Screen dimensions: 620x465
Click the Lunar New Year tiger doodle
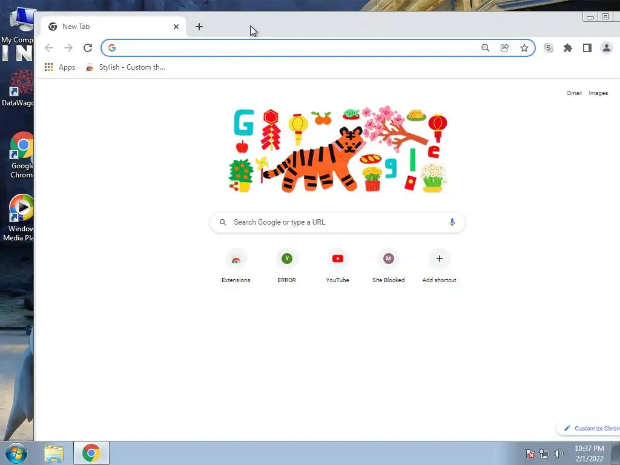(338, 149)
